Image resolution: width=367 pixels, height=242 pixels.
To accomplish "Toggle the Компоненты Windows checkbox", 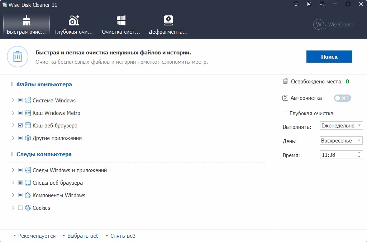I will click(x=20, y=195).
